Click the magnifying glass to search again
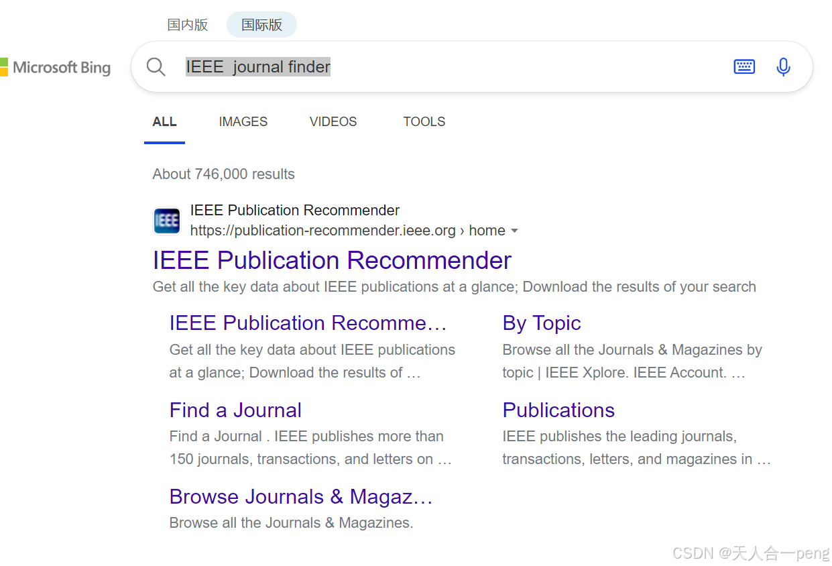The width and height of the screenshot is (832, 566). (x=156, y=66)
